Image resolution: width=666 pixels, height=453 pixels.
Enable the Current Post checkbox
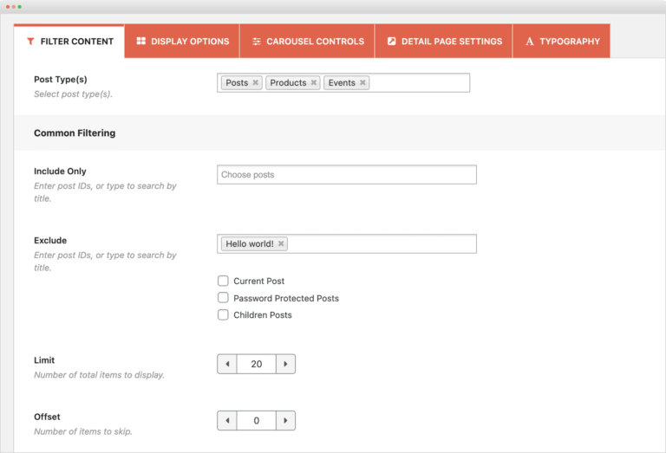click(x=223, y=281)
